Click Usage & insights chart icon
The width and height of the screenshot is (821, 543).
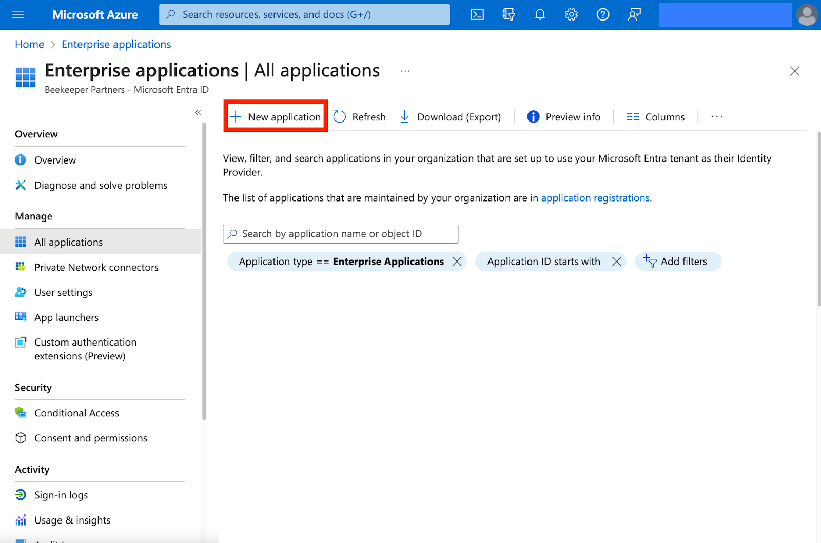pos(21,520)
